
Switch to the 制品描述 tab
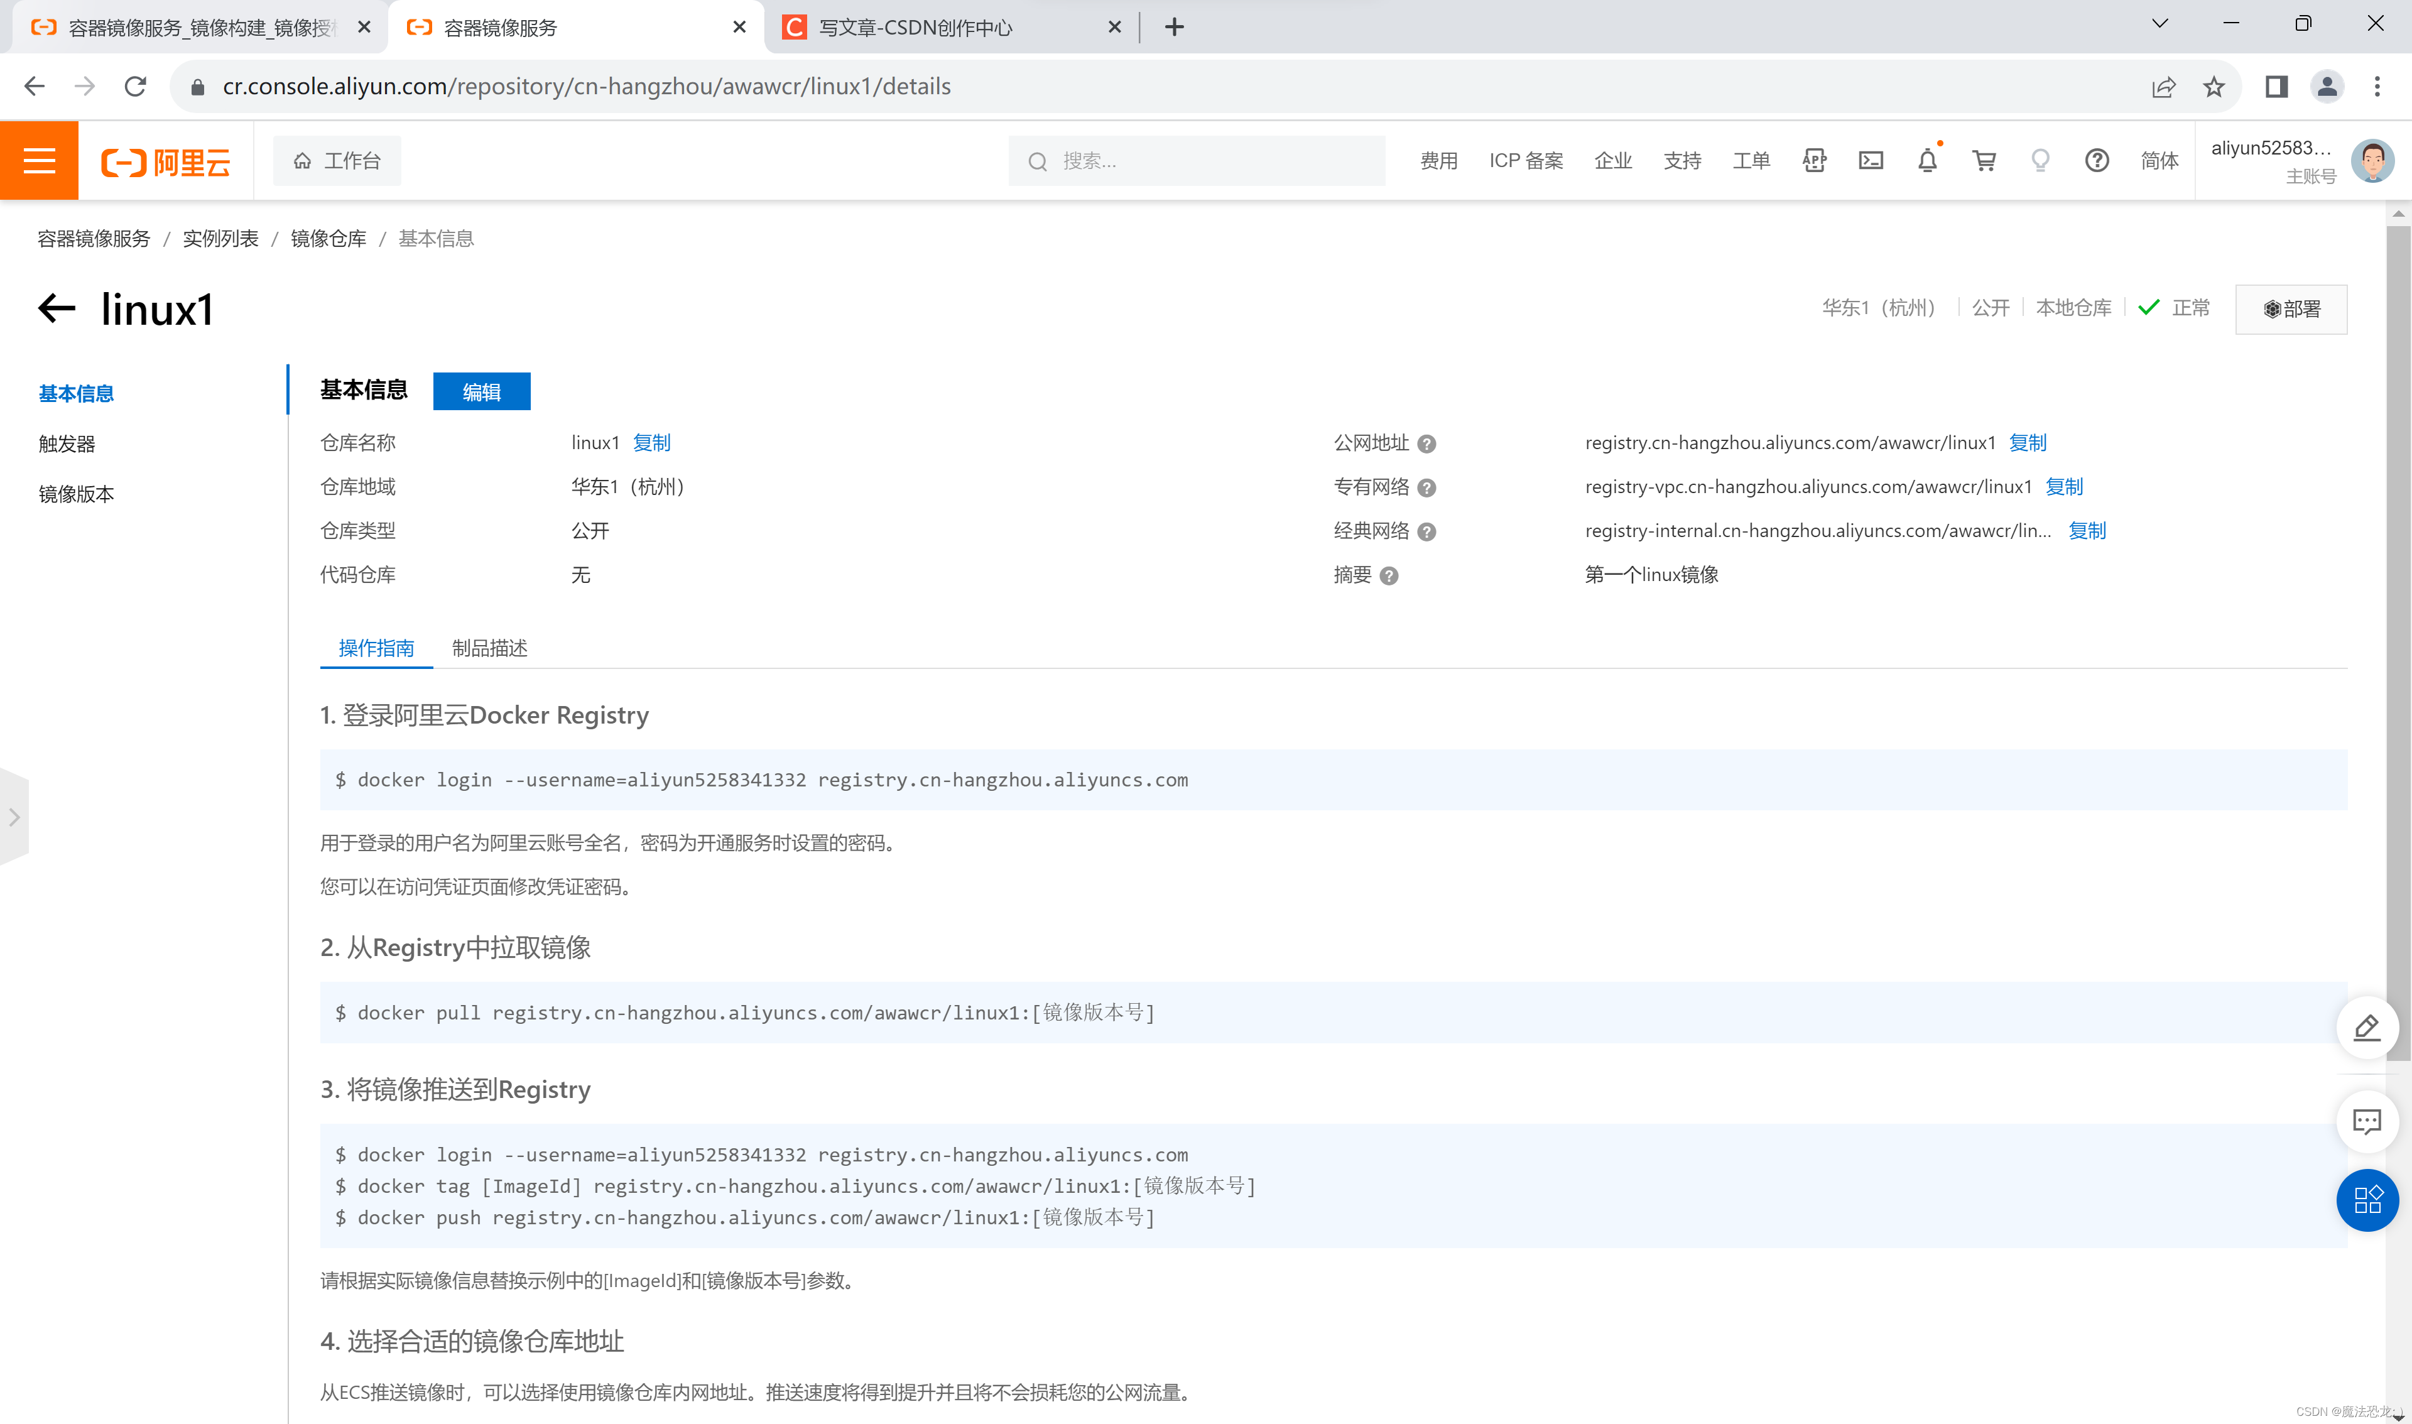tap(489, 648)
